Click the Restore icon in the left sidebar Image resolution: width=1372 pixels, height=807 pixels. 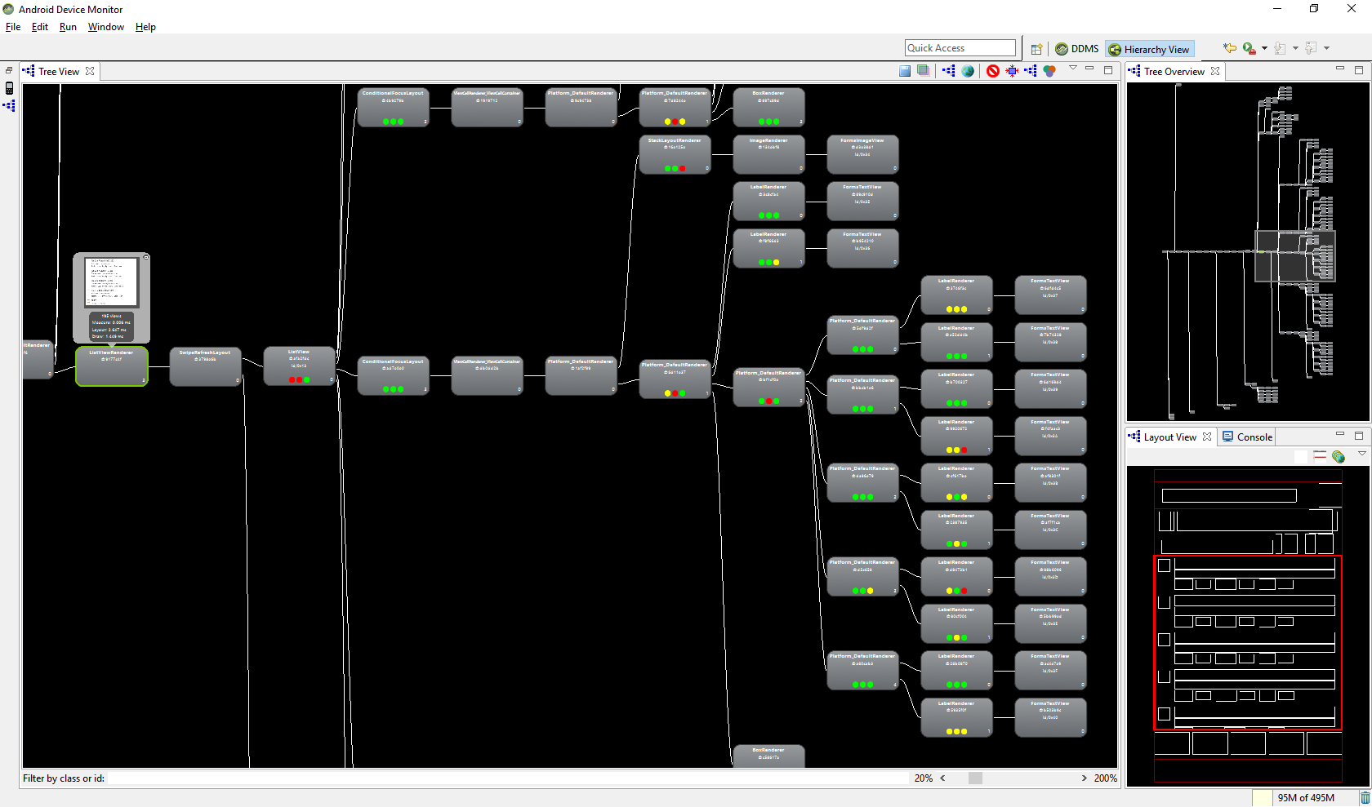tap(9, 71)
